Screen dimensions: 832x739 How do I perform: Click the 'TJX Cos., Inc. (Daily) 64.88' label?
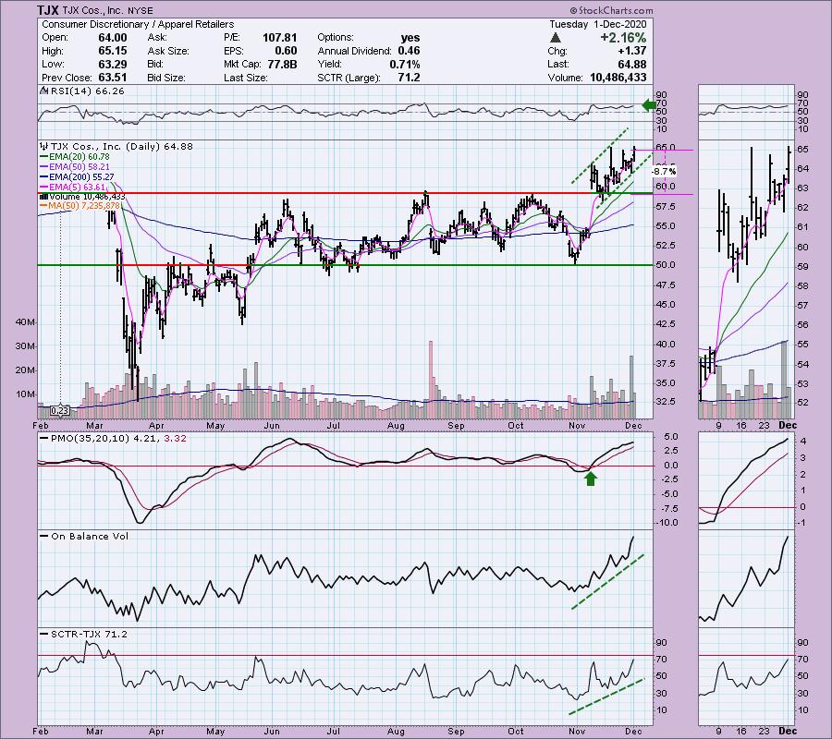[x=120, y=146]
